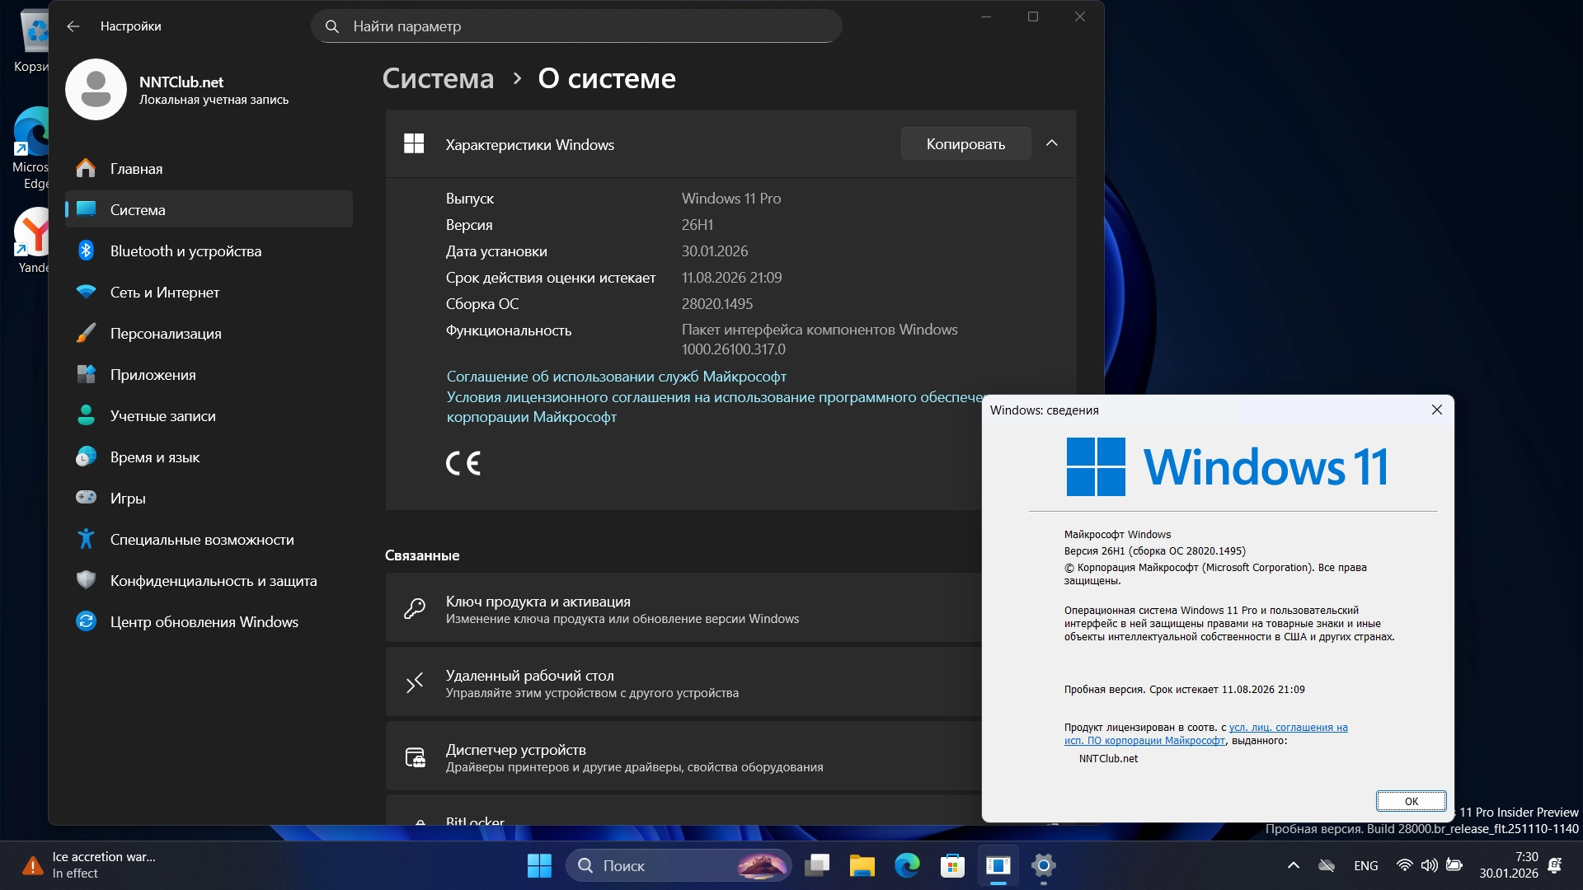Open Специальные возможности accessibility section
Screen dimensions: 1583x890
(202, 540)
